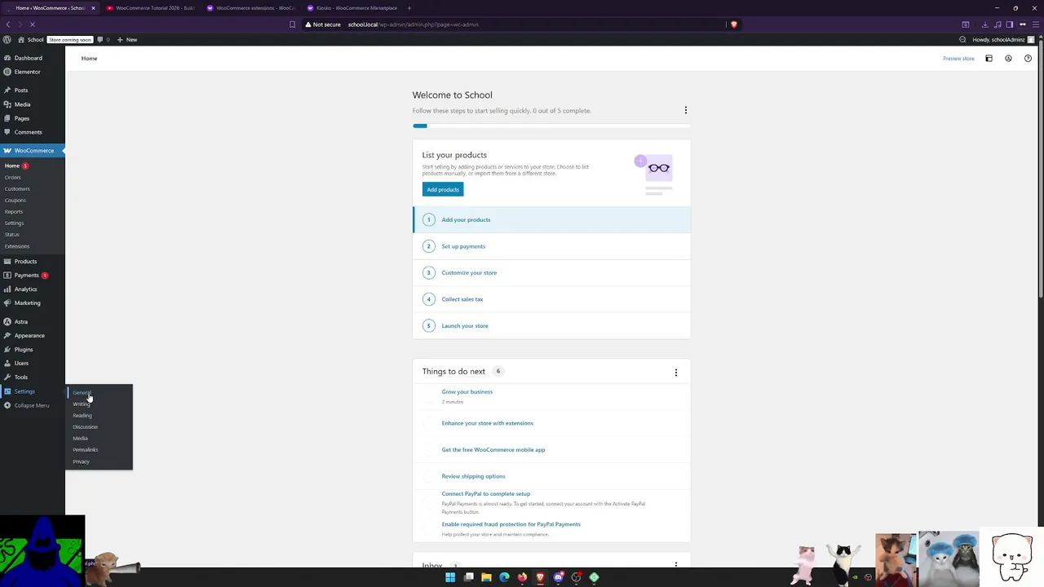Click the Collapse Menu control

point(33,405)
